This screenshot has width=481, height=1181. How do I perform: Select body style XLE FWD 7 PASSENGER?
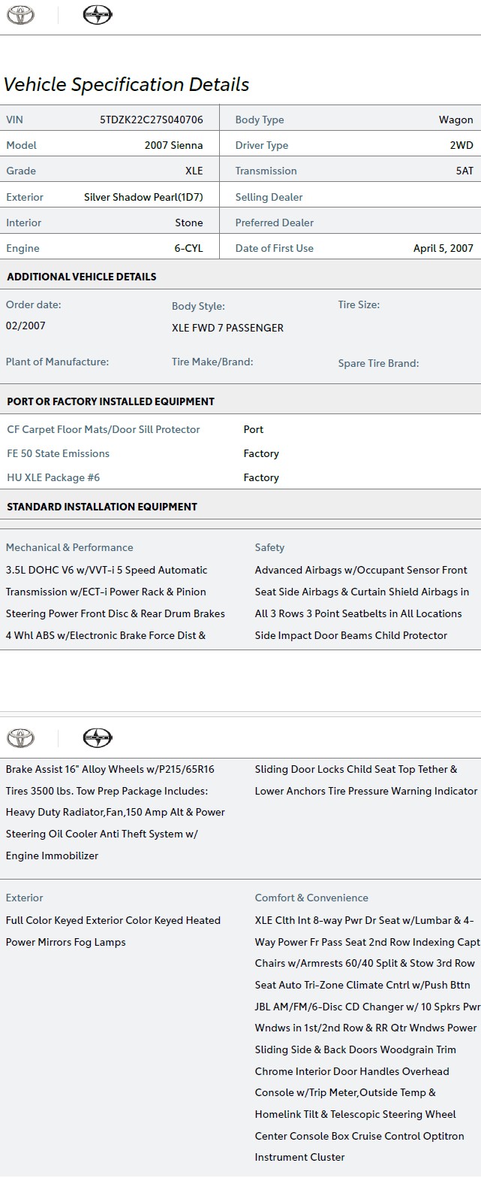pyautogui.click(x=227, y=328)
